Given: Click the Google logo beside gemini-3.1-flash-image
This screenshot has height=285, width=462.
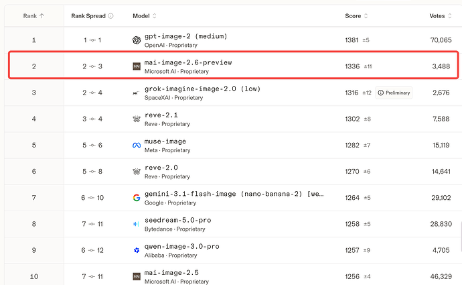Looking at the screenshot, I should coord(137,198).
